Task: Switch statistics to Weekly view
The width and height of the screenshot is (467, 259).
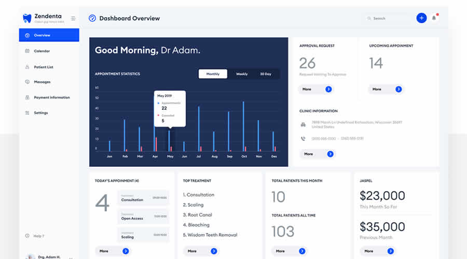Action: 242,74
